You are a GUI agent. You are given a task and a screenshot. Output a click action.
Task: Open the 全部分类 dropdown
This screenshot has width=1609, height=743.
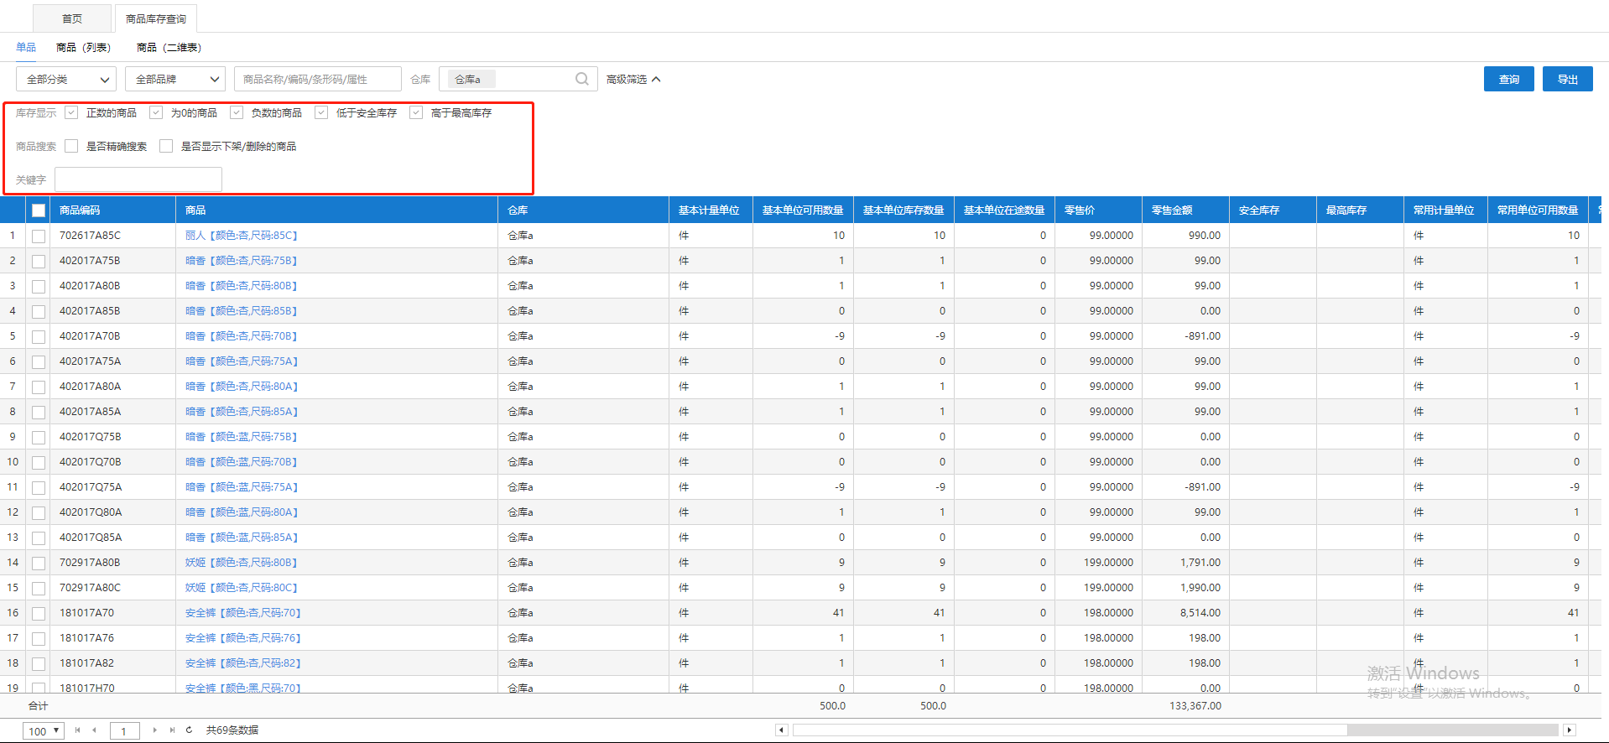click(66, 79)
